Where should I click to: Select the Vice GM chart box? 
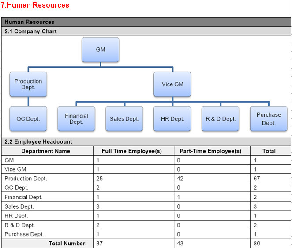point(172,84)
